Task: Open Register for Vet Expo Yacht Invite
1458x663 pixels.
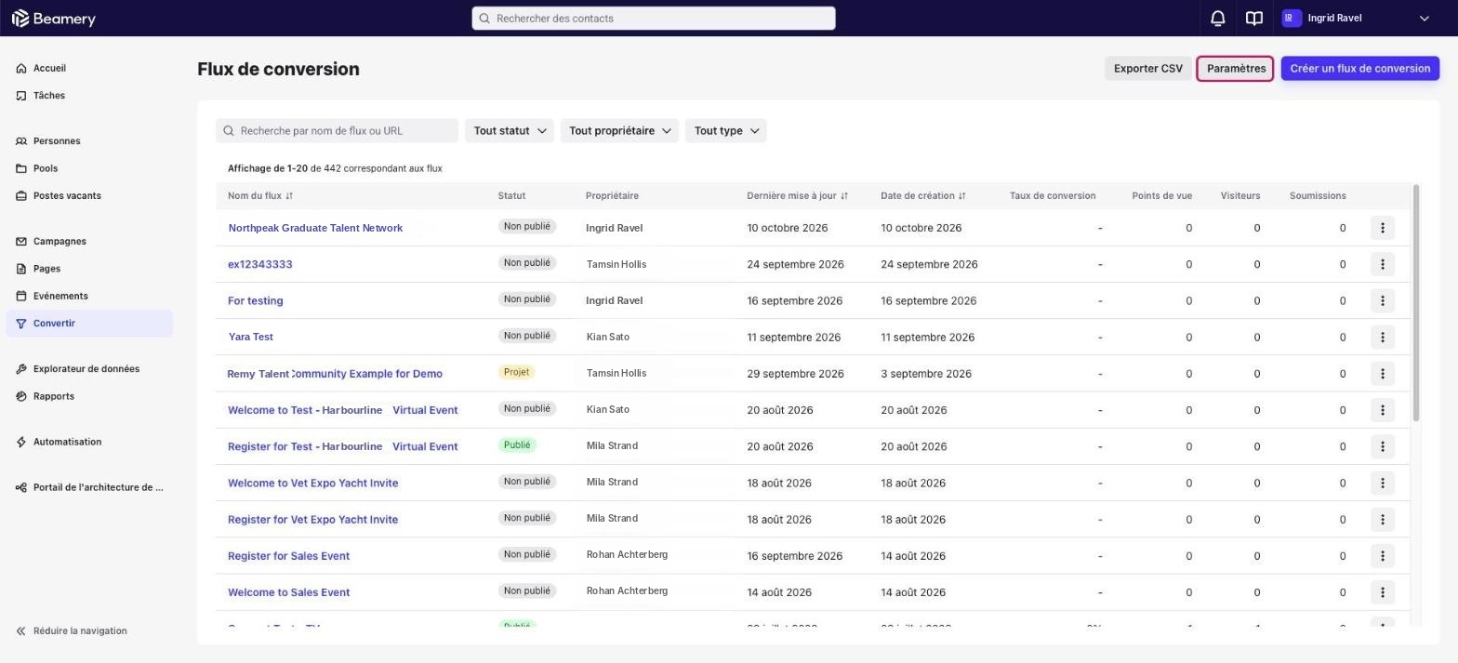Action: [313, 519]
